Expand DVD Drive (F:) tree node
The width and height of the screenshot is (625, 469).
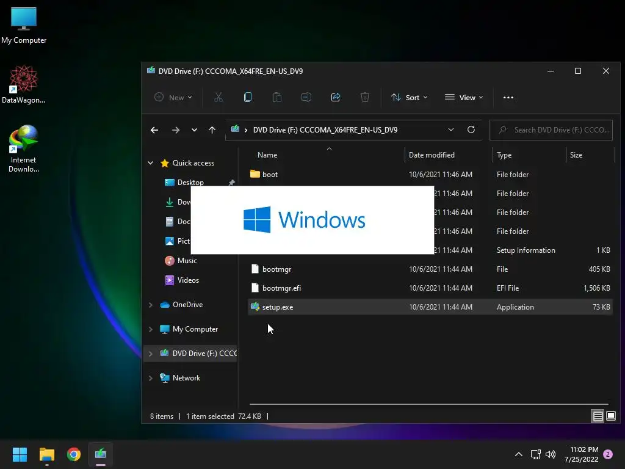click(x=151, y=354)
